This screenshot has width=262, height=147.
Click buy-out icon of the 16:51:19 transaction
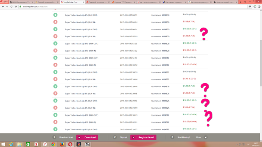55,58
